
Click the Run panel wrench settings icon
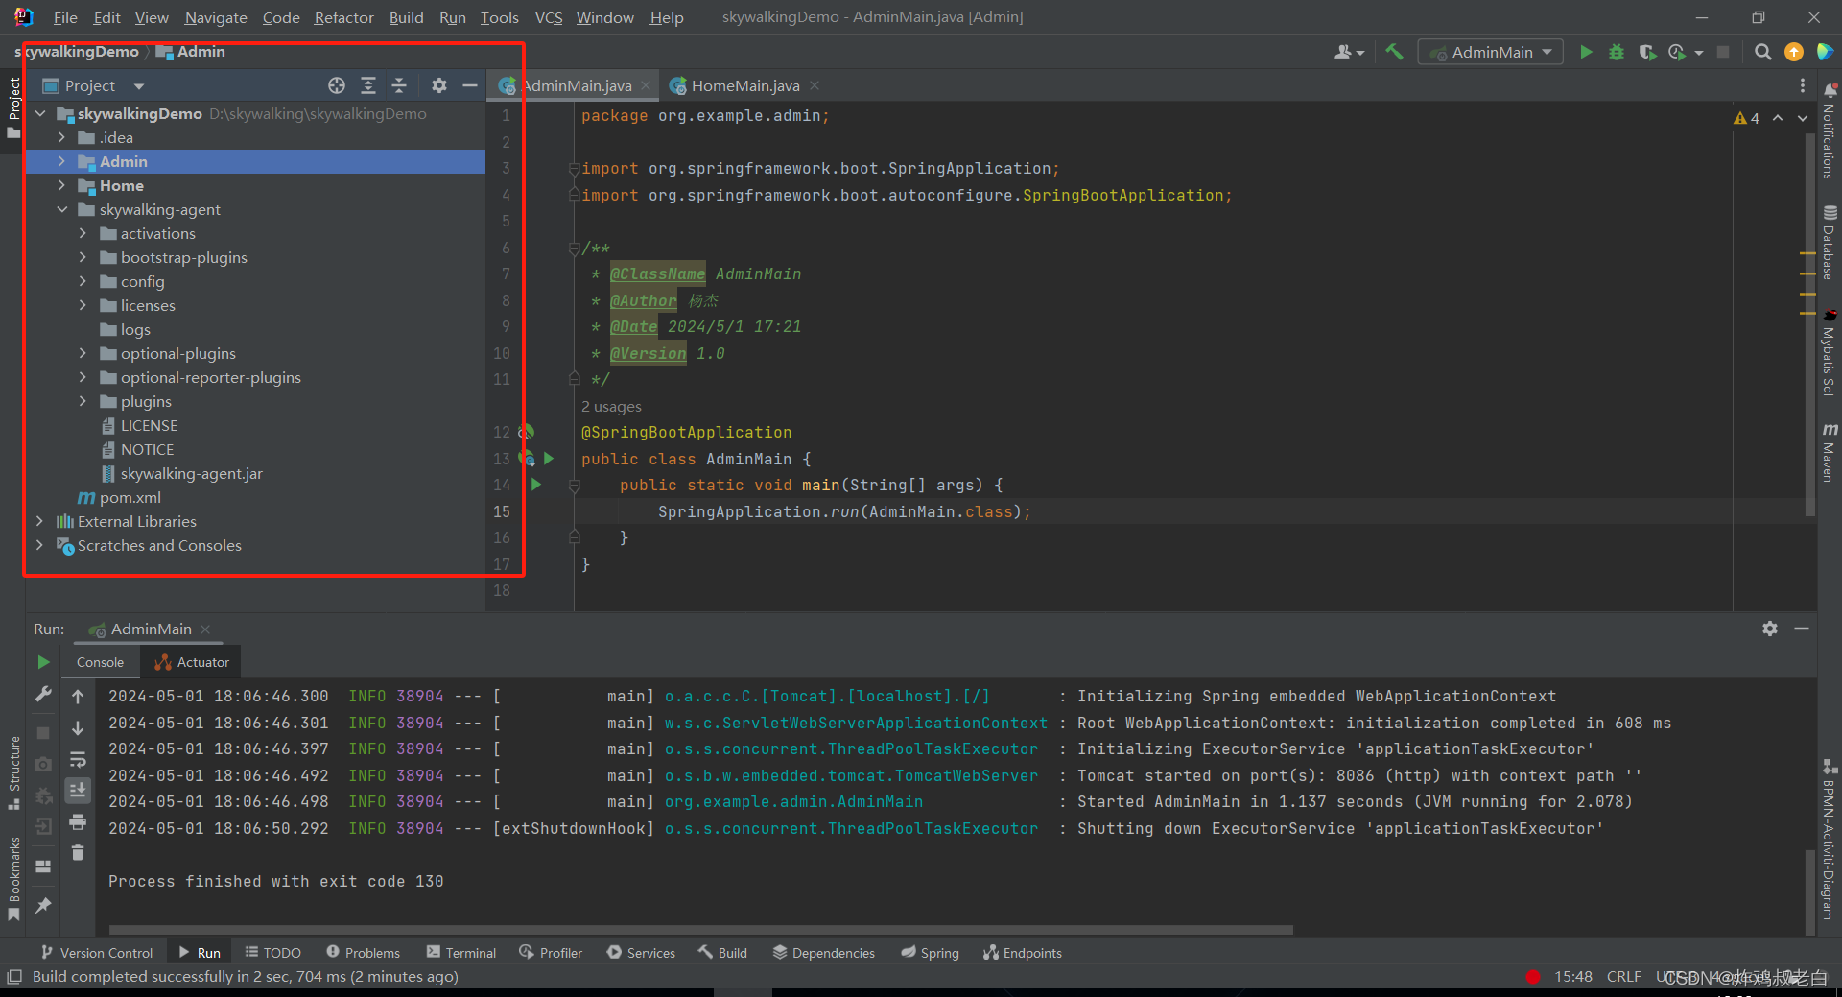pos(43,693)
